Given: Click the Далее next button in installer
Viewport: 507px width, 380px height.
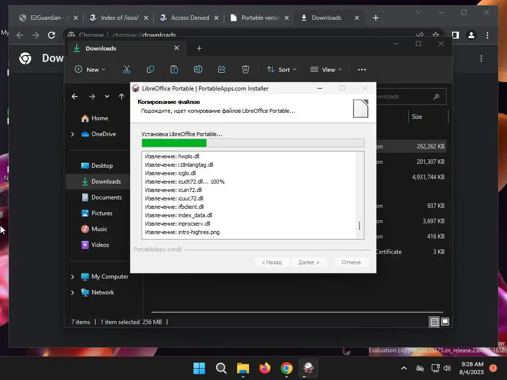Looking at the screenshot, I should coord(309,262).
